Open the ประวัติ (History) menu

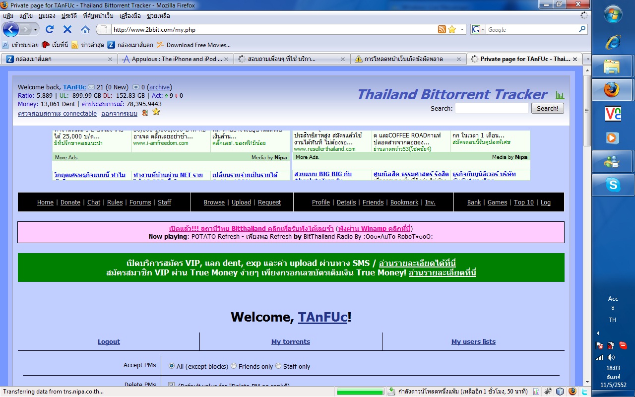(69, 16)
